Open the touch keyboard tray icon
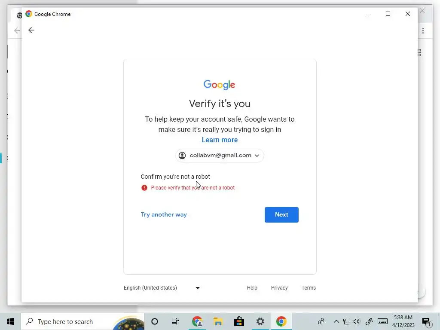The height and width of the screenshot is (330, 440). pyautogui.click(x=382, y=321)
